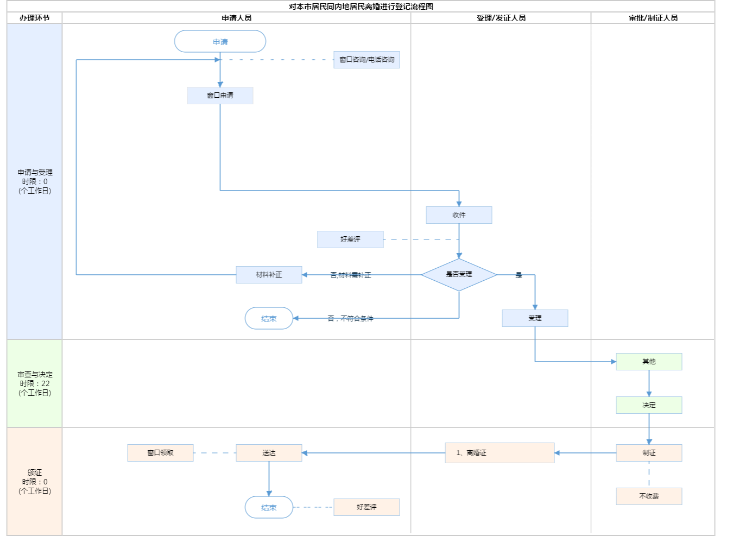Click the 受理 process box
The width and height of the screenshot is (733, 536).
click(535, 318)
